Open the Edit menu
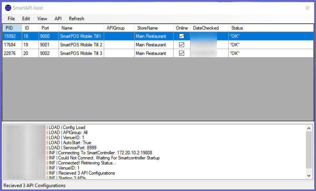Image resolution: width=316 pixels, height=191 pixels. click(26, 19)
